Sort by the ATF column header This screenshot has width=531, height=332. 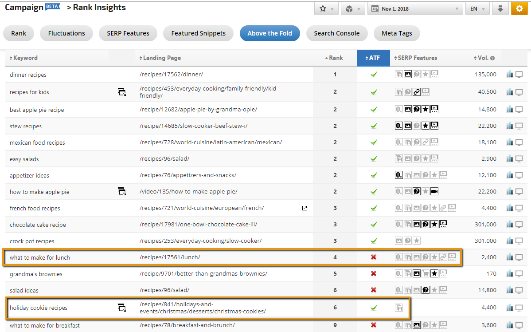pyautogui.click(x=373, y=58)
